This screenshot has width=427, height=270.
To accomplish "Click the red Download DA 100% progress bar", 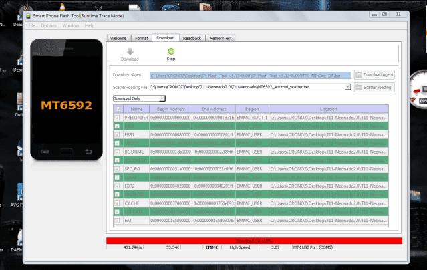I will [x=254, y=241].
